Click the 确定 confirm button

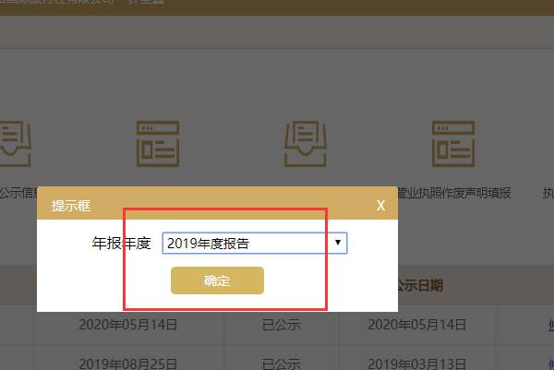[x=217, y=280]
